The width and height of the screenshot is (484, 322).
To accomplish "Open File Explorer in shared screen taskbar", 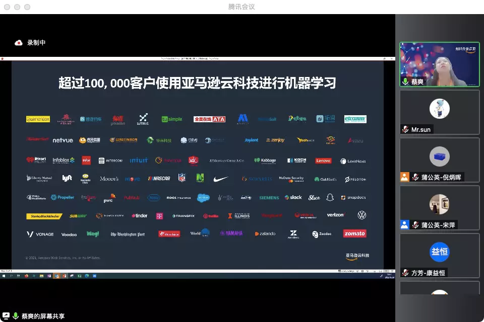I will pos(41,276).
